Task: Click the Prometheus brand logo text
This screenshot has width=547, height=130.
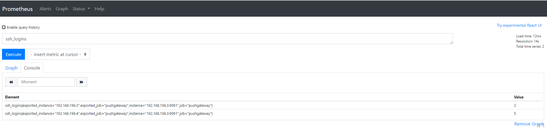Action: tap(17, 9)
